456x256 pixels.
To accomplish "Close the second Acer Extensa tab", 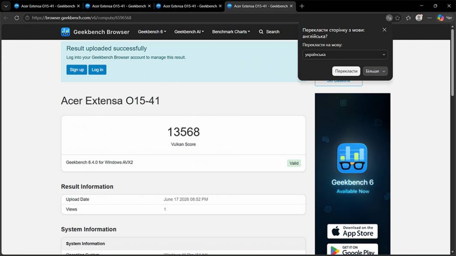I will click(x=149, y=6).
